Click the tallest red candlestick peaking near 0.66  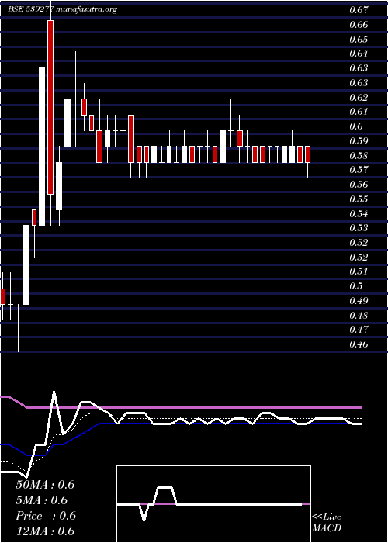pos(50,107)
